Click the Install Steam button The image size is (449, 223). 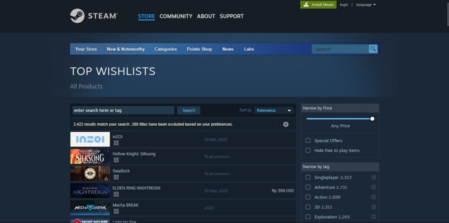click(x=318, y=4)
